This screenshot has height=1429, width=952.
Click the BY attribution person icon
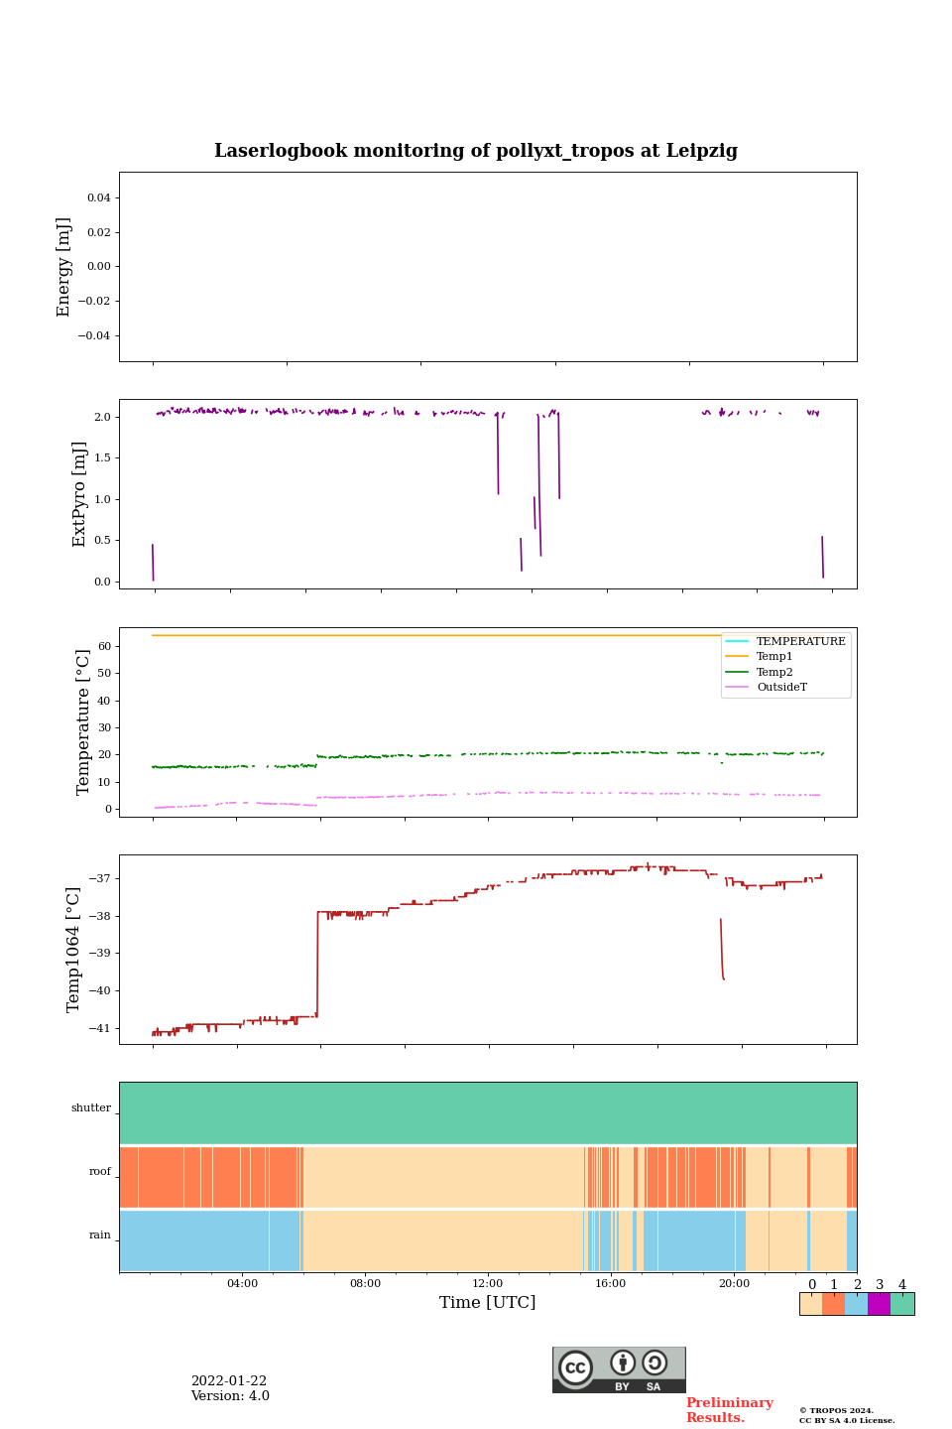(623, 1364)
